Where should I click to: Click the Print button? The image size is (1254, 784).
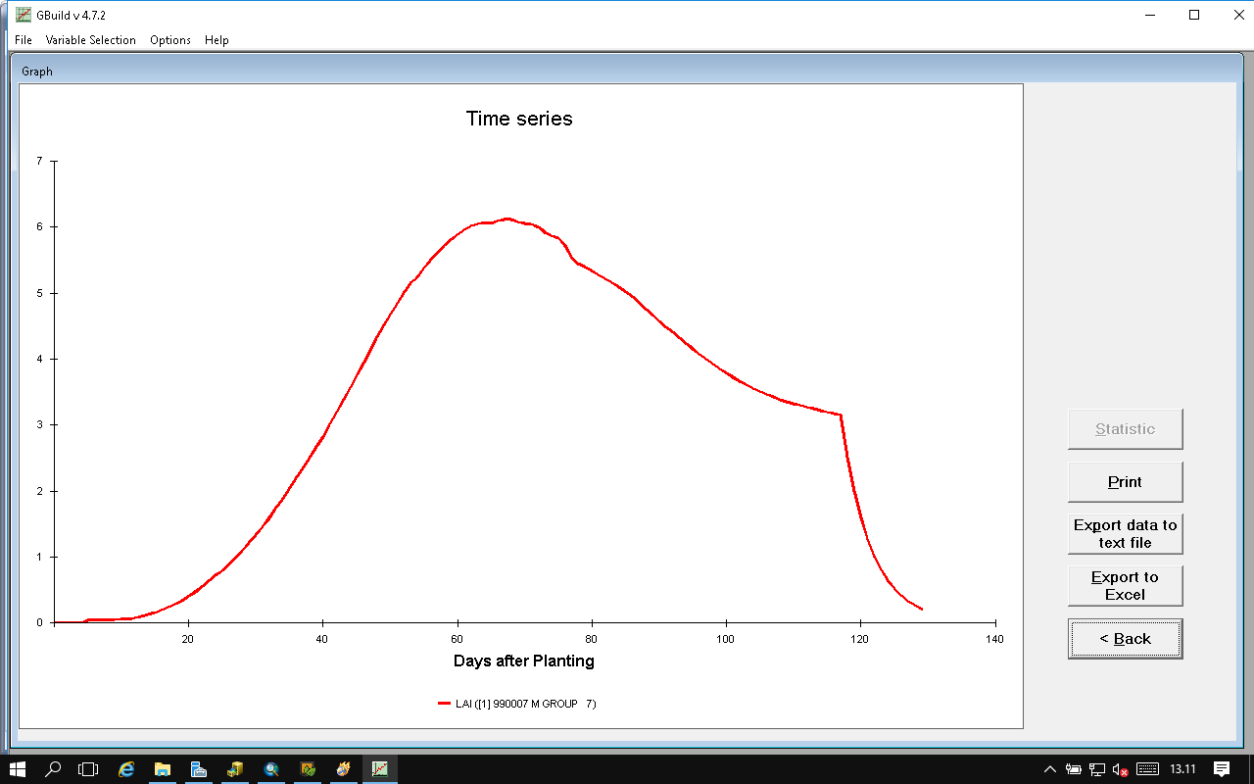pos(1125,482)
